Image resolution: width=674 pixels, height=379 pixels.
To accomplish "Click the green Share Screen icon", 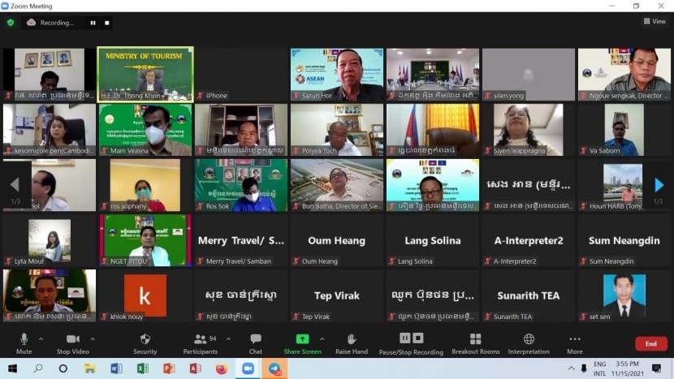I will (x=302, y=339).
